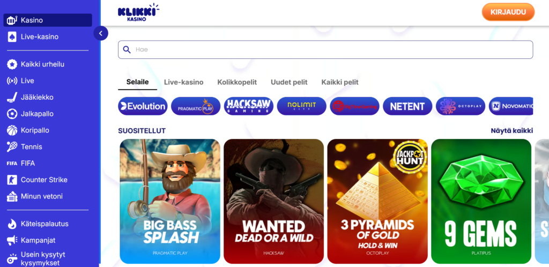Collapse the sidebar with the chevron arrow
This screenshot has width=549, height=267.
pyautogui.click(x=101, y=34)
